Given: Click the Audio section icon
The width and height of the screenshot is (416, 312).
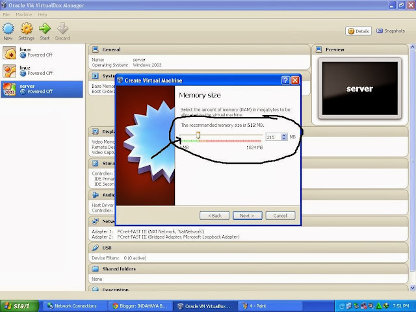Looking at the screenshot, I should pos(96,195).
